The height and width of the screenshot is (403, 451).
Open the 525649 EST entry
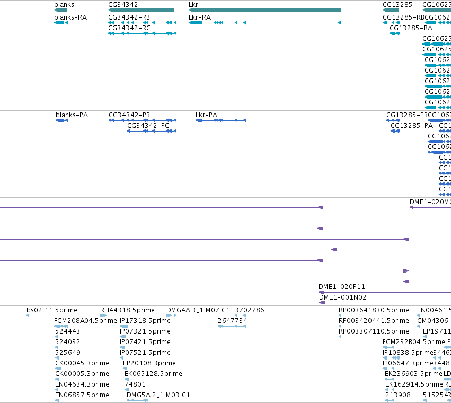(x=57, y=358)
